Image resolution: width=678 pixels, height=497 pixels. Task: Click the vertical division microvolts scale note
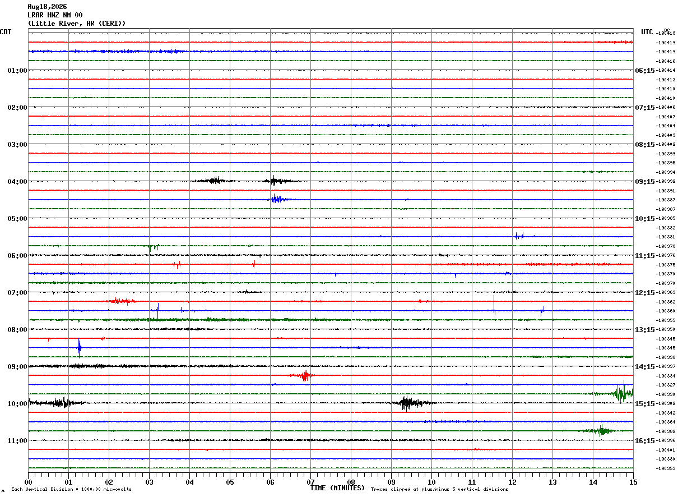(71, 489)
